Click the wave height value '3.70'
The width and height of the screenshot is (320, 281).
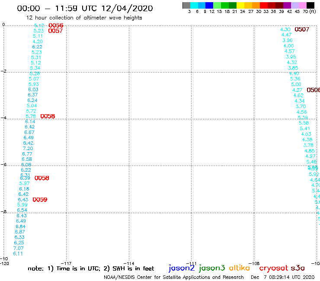[x=301, y=106]
